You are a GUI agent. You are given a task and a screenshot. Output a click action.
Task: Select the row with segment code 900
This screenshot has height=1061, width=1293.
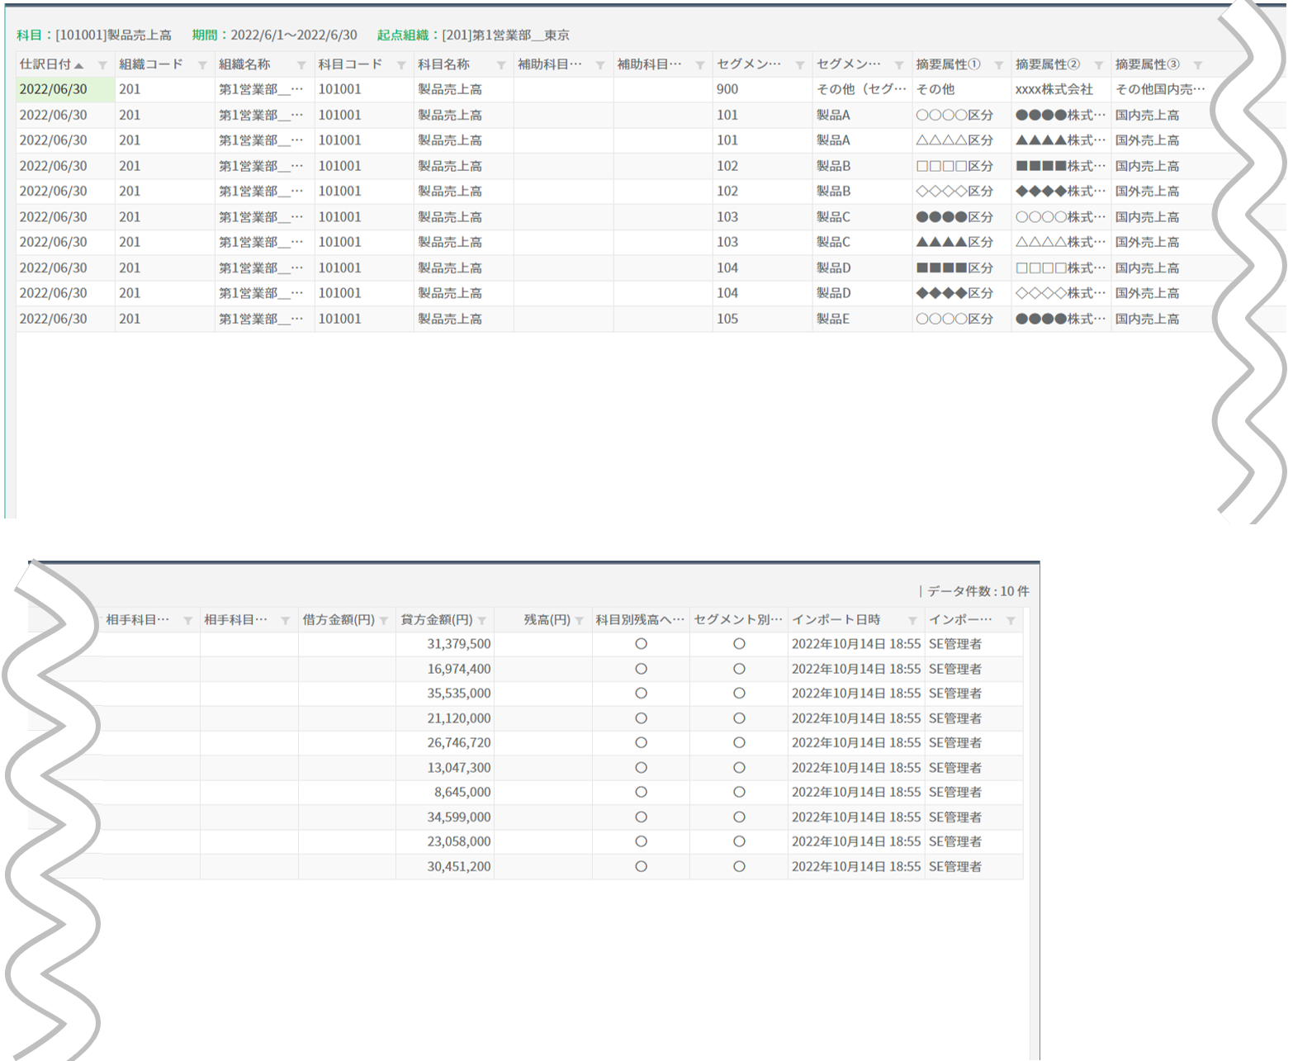pyautogui.click(x=727, y=89)
